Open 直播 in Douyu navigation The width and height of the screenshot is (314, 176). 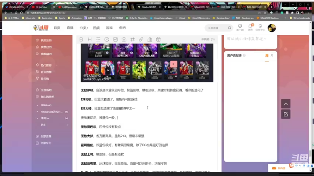click(70, 28)
